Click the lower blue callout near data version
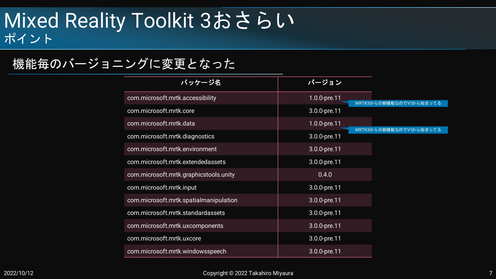 [398, 130]
